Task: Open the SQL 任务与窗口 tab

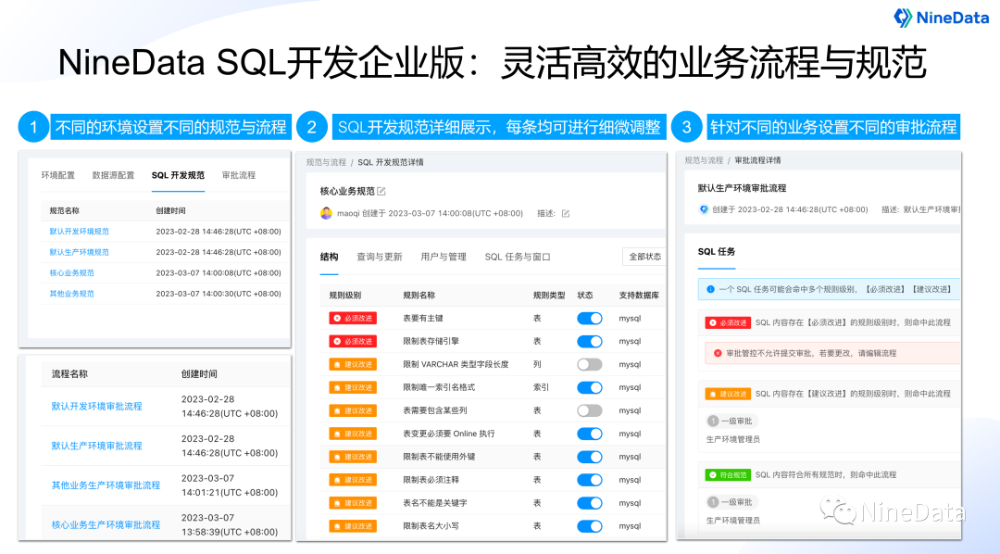Action: [518, 257]
